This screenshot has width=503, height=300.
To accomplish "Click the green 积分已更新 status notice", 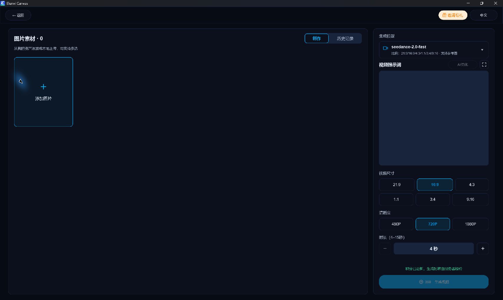I will click(x=433, y=268).
